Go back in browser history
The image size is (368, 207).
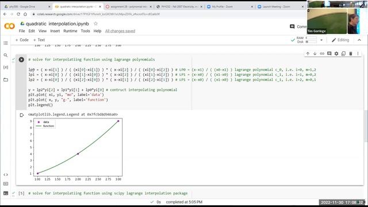(x=5, y=14)
